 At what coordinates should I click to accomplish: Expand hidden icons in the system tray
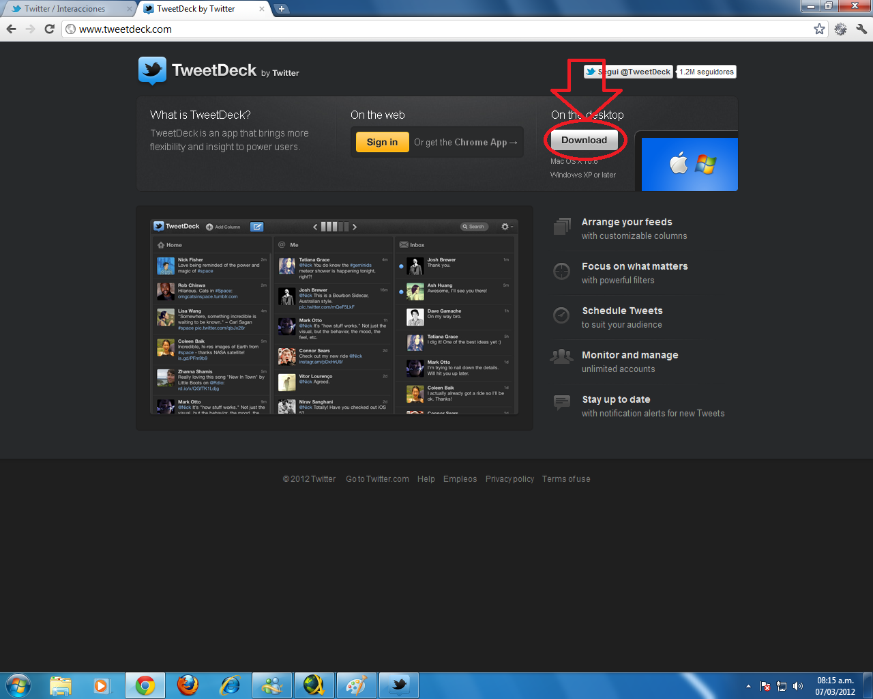pos(748,685)
